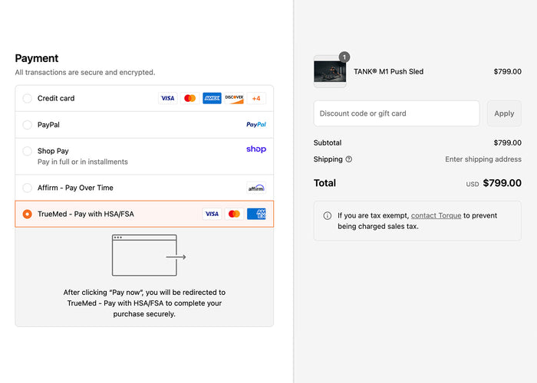Open the contact Torque link

click(x=436, y=216)
